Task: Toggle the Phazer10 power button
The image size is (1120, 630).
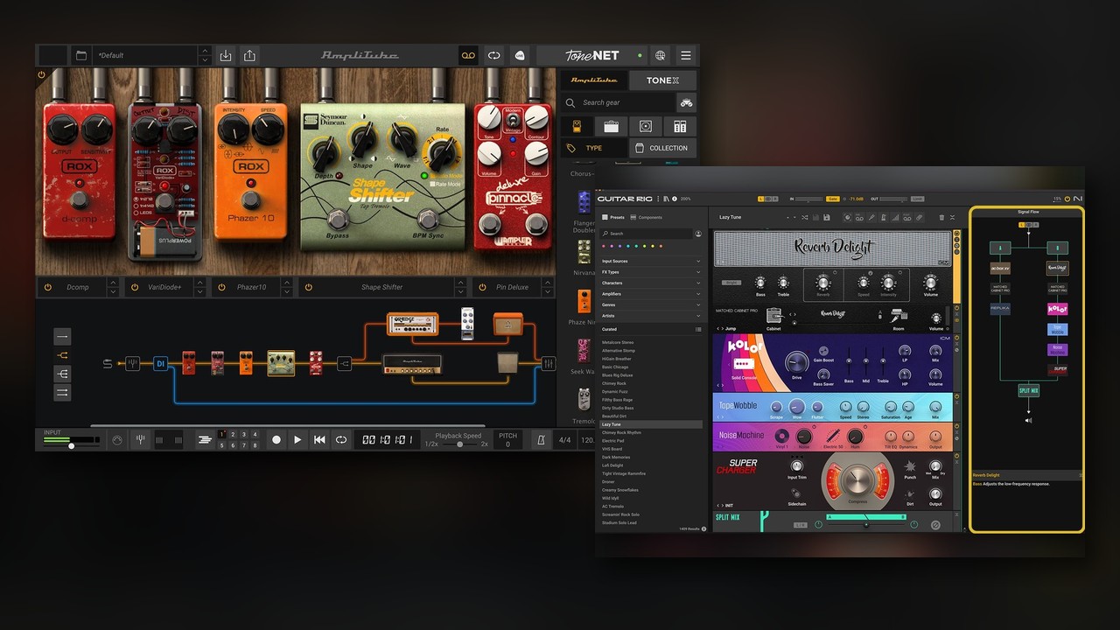Action: 222,287
